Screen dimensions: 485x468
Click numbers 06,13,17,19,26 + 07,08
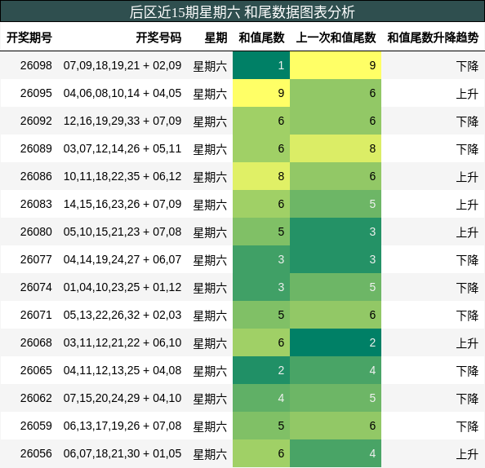click(122, 426)
